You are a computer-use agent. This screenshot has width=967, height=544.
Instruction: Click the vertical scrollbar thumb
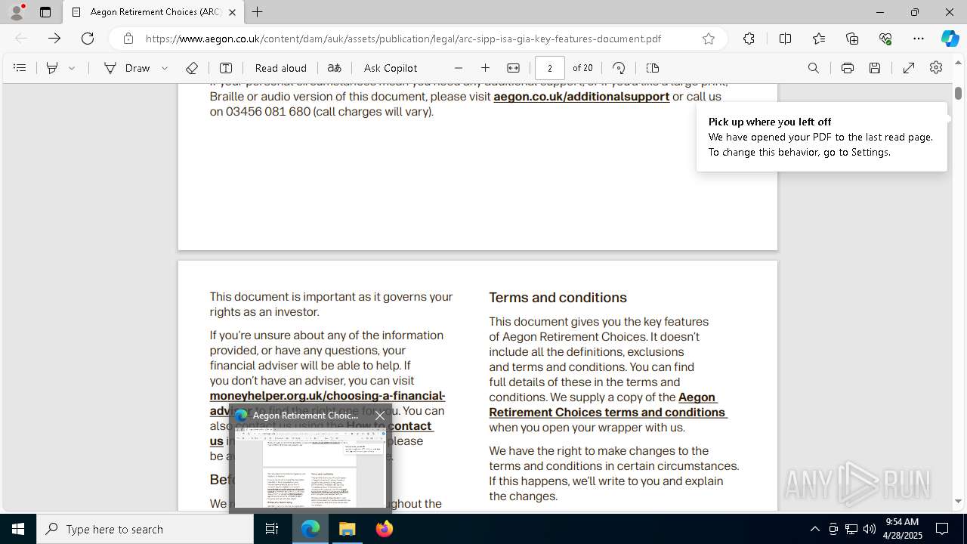tap(958, 93)
